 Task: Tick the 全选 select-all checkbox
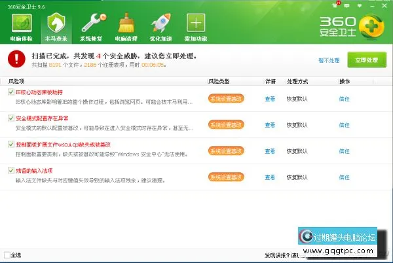(x=7, y=255)
